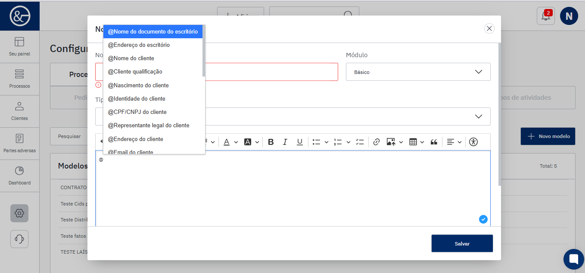This screenshot has height=273, width=585.
Task: Open Partes adversas in the sidebar
Action: click(19, 144)
